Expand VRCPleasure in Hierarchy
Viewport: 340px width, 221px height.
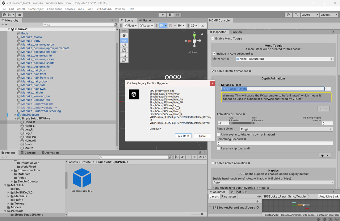[x=15, y=115]
